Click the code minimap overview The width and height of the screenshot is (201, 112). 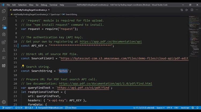pyautogui.click(x=194, y=37)
